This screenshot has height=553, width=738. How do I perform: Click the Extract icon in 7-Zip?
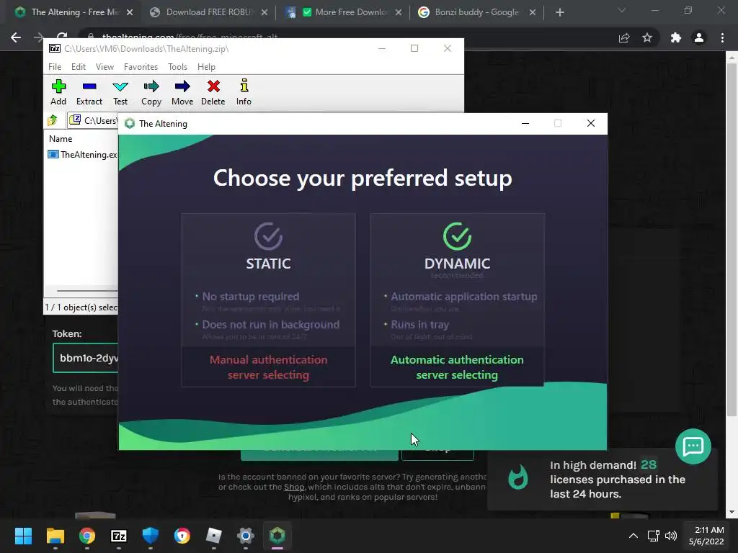(x=89, y=92)
